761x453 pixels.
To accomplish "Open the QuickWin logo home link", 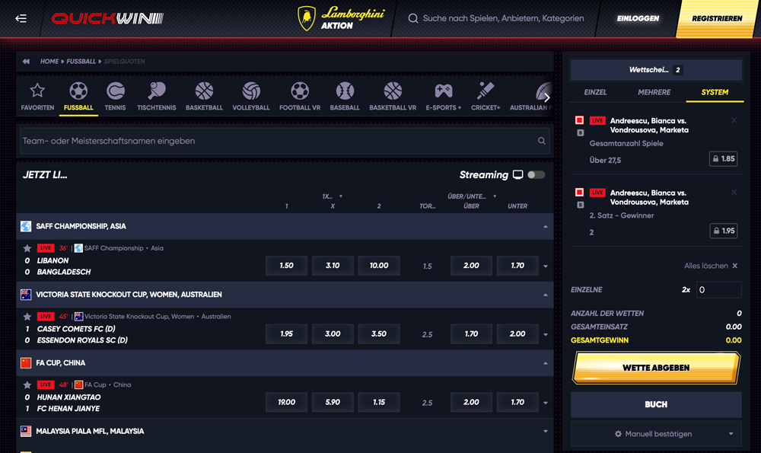I will (107, 18).
